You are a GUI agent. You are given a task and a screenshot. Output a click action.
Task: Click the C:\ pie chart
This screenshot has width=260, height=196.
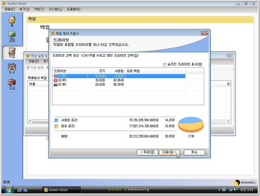[191, 125]
